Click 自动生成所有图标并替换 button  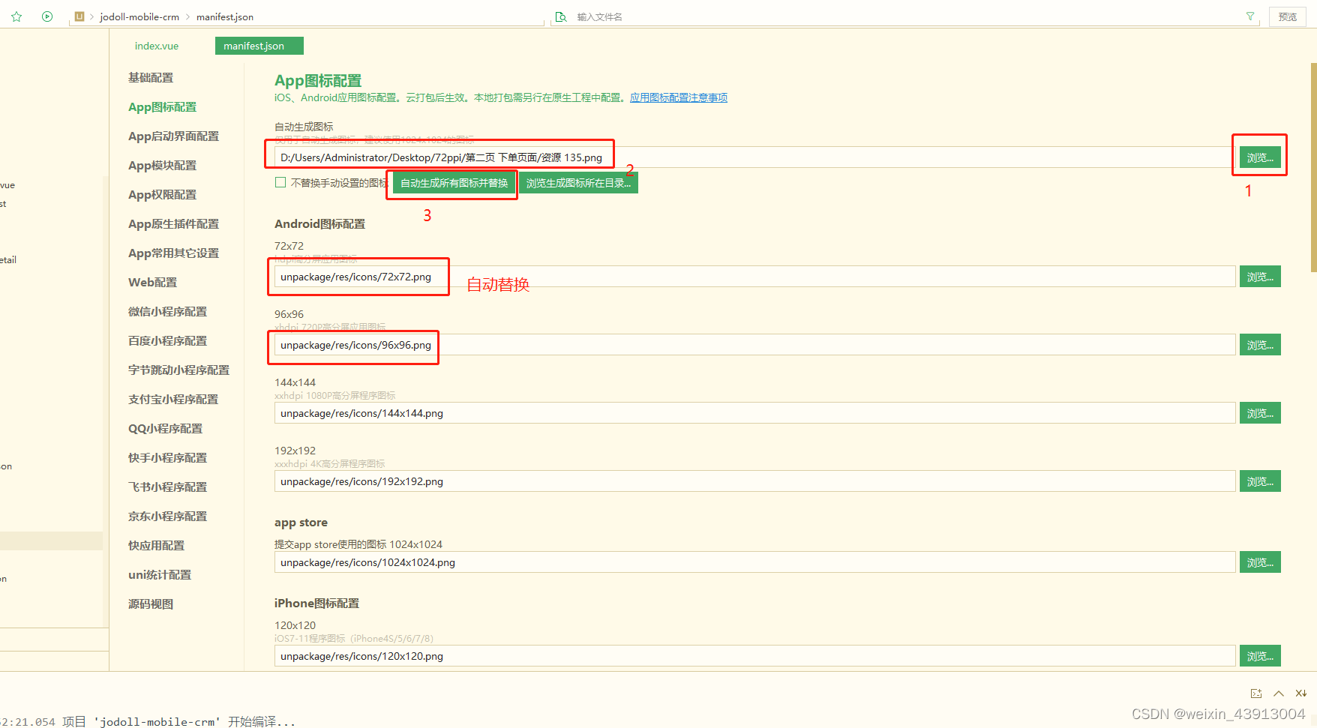[454, 183]
